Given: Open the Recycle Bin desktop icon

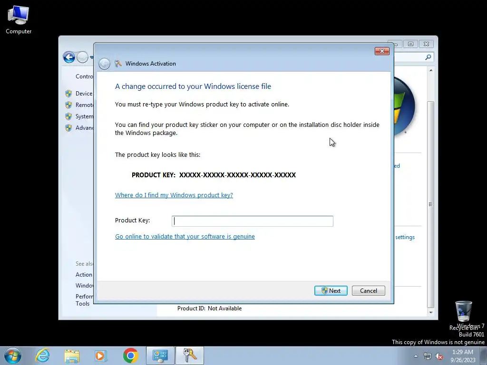Looking at the screenshot, I should tap(463, 314).
